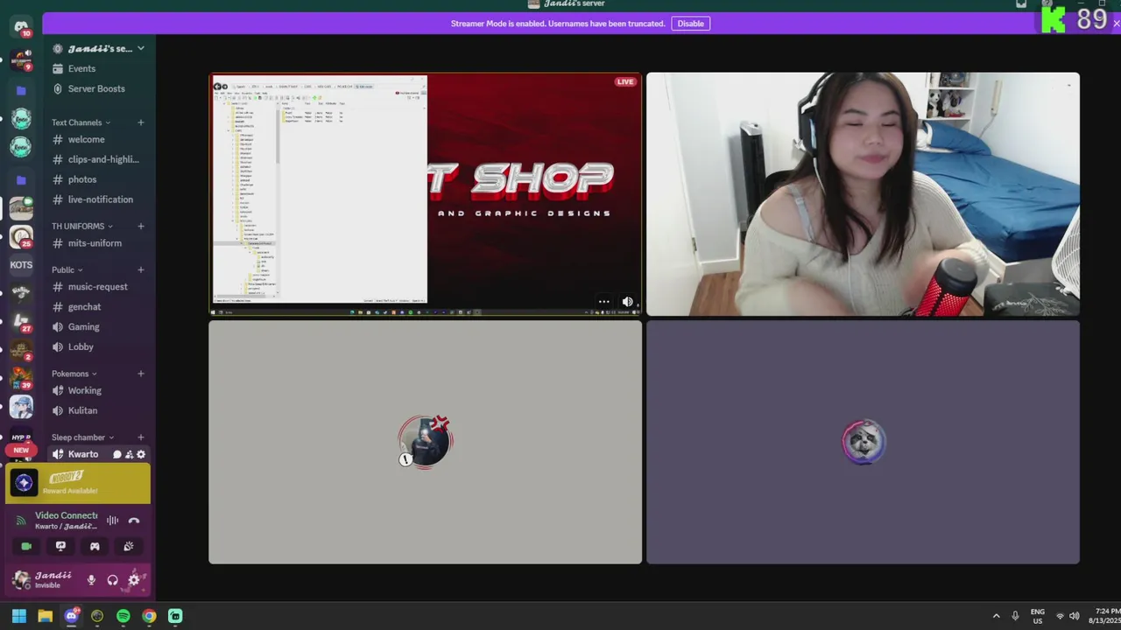Image resolution: width=1121 pixels, height=630 pixels.
Task: Show hidden tray icons chevron
Action: (x=996, y=616)
